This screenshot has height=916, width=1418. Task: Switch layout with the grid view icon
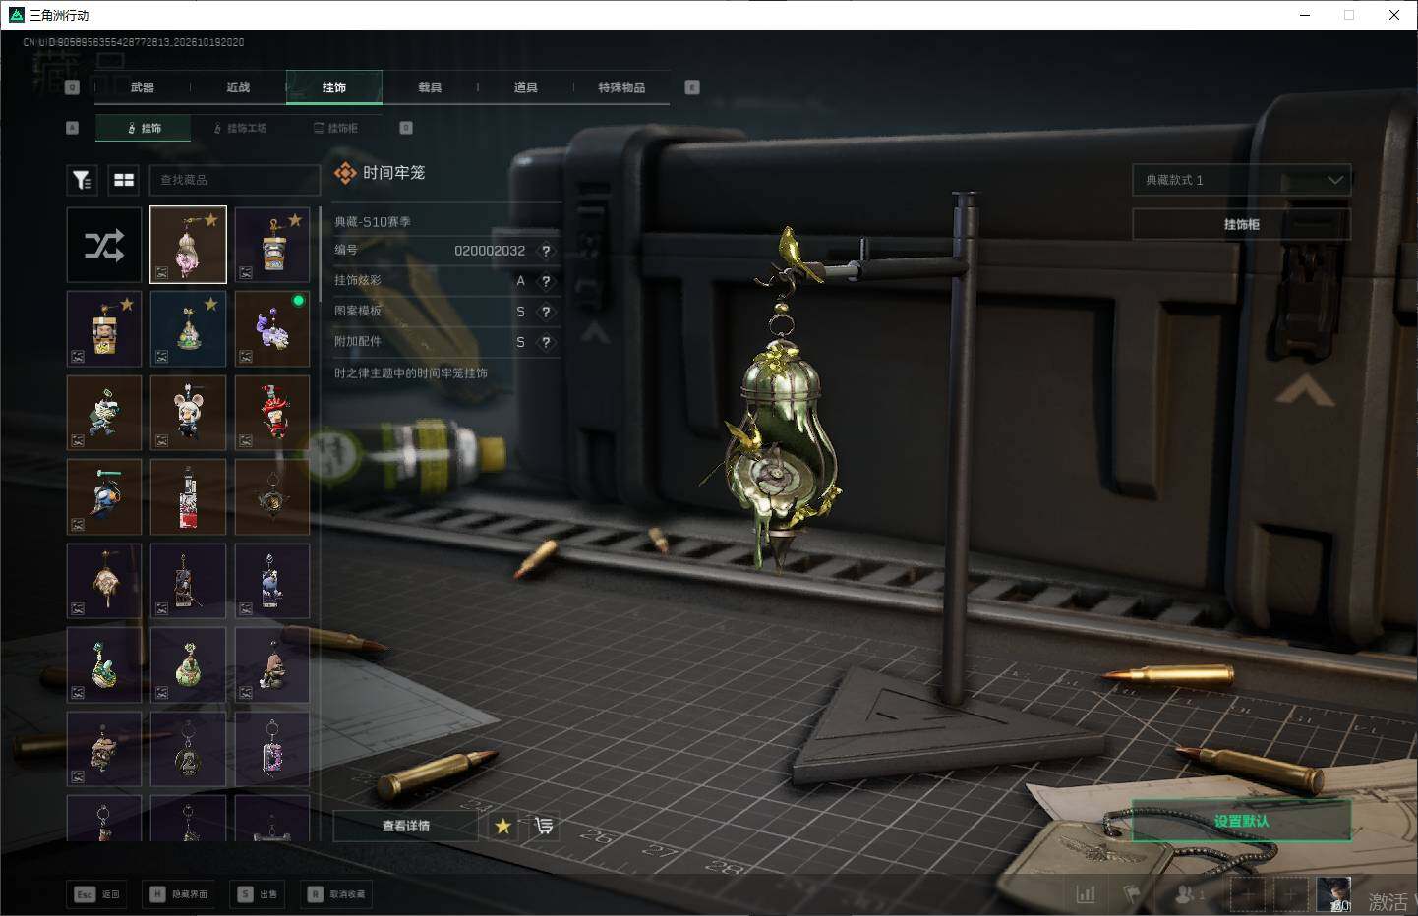(x=124, y=180)
